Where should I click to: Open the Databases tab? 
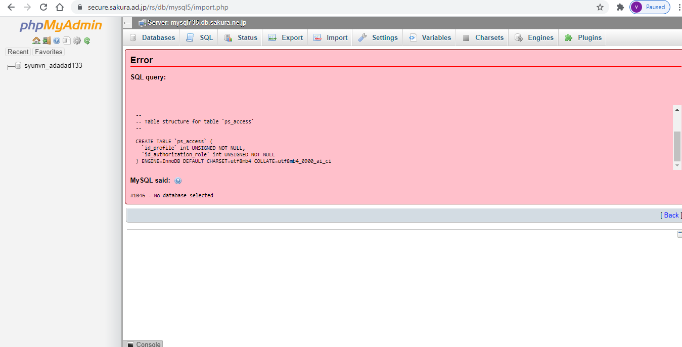click(152, 37)
